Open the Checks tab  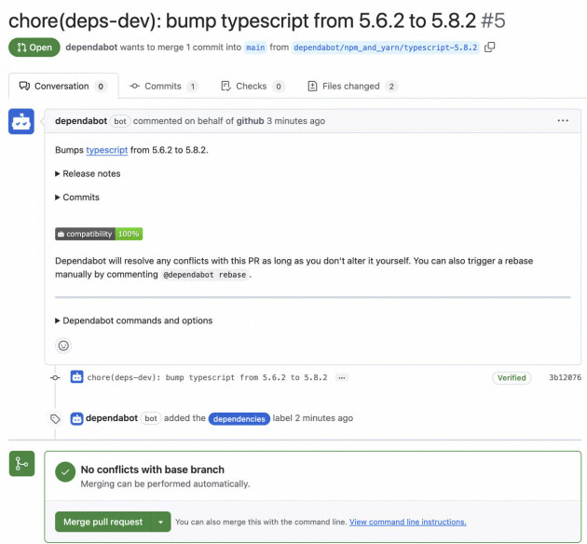pos(253,87)
